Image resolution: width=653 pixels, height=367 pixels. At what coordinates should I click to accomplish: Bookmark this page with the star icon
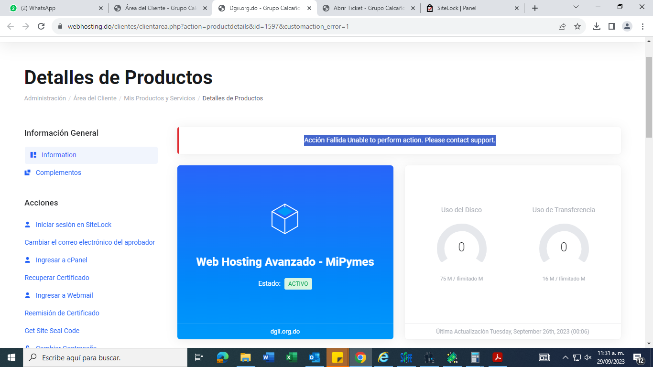(x=577, y=27)
